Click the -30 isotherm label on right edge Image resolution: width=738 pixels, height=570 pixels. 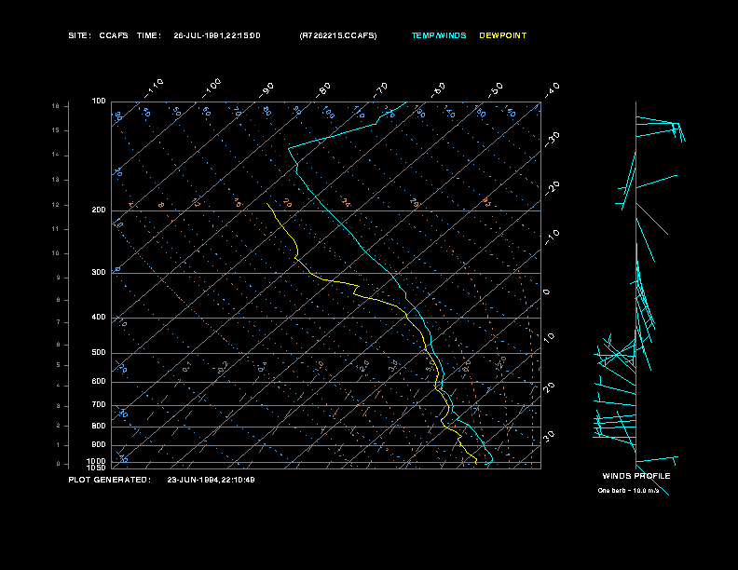click(552, 139)
